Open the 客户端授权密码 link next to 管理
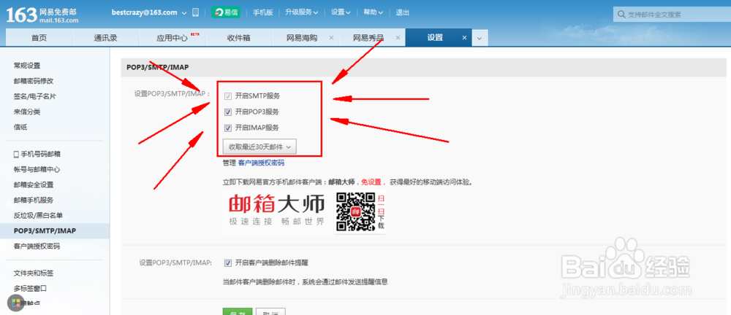The image size is (731, 315). pyautogui.click(x=261, y=163)
